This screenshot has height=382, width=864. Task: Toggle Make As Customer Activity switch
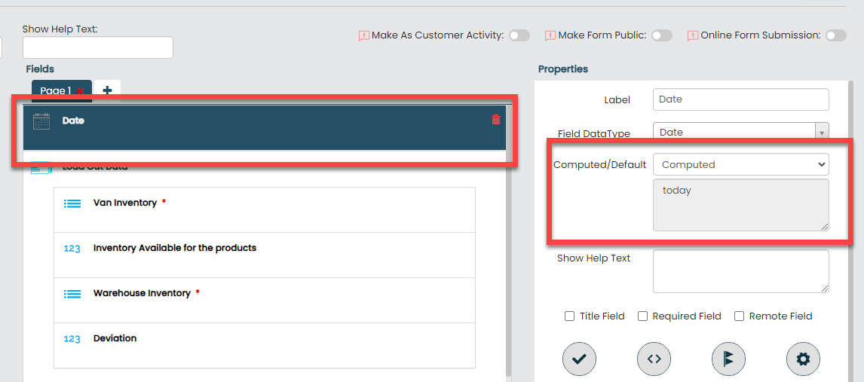[519, 35]
